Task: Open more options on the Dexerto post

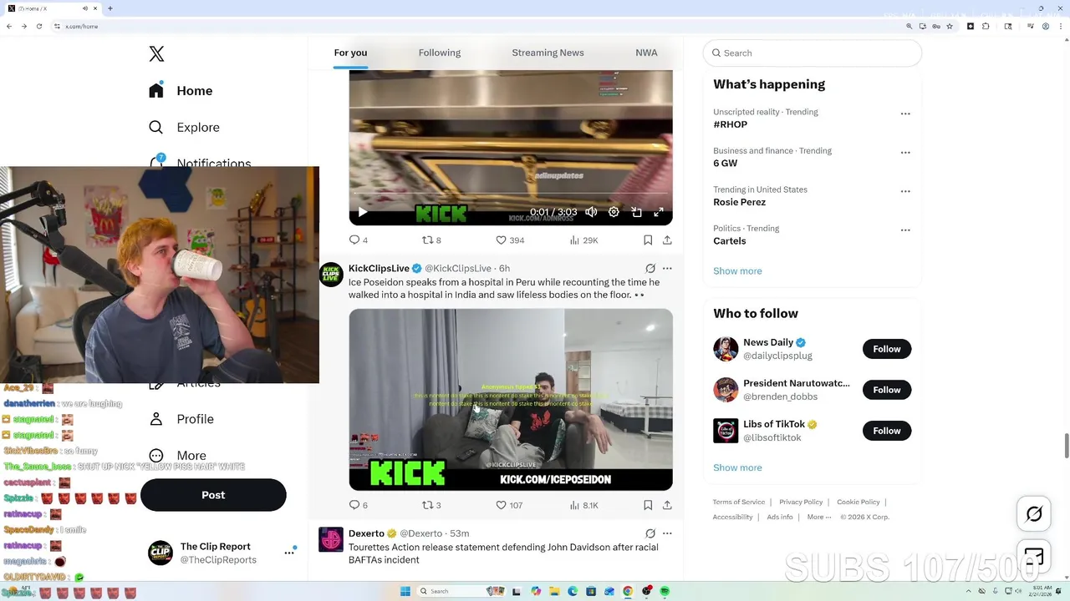Action: pos(667,533)
